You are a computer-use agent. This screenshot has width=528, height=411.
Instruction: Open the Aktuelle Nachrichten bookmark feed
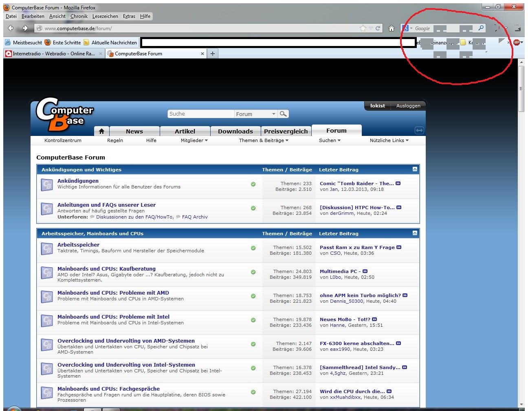(x=110, y=42)
